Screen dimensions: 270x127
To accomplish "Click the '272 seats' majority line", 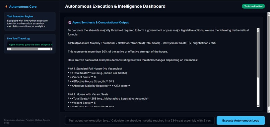I will (99, 86).
